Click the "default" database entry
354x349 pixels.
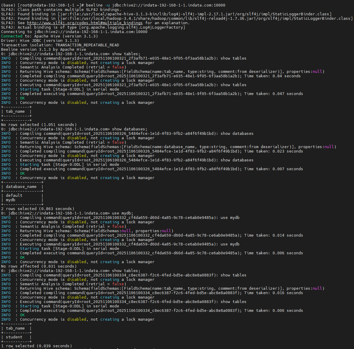point(14,196)
